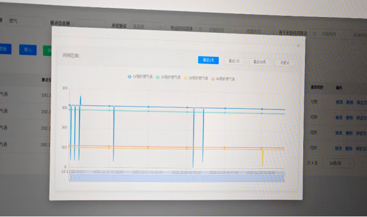Toggle the 3#锅炉燃气表 legend series
Viewport: 367px width, 217px height.
[x=196, y=78]
